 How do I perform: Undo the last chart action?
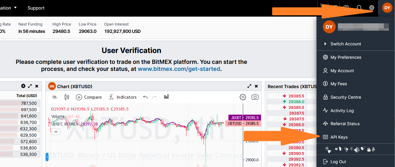coord(145,97)
